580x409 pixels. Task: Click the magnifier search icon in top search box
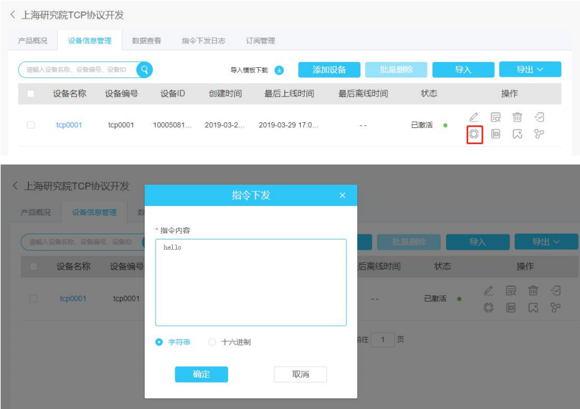145,70
